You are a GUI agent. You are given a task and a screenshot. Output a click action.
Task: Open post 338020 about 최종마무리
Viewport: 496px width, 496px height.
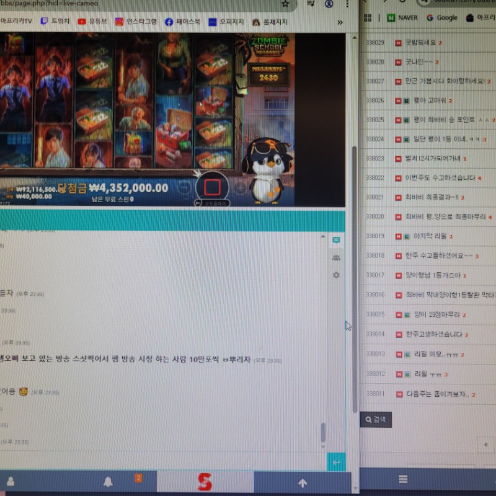445,216
